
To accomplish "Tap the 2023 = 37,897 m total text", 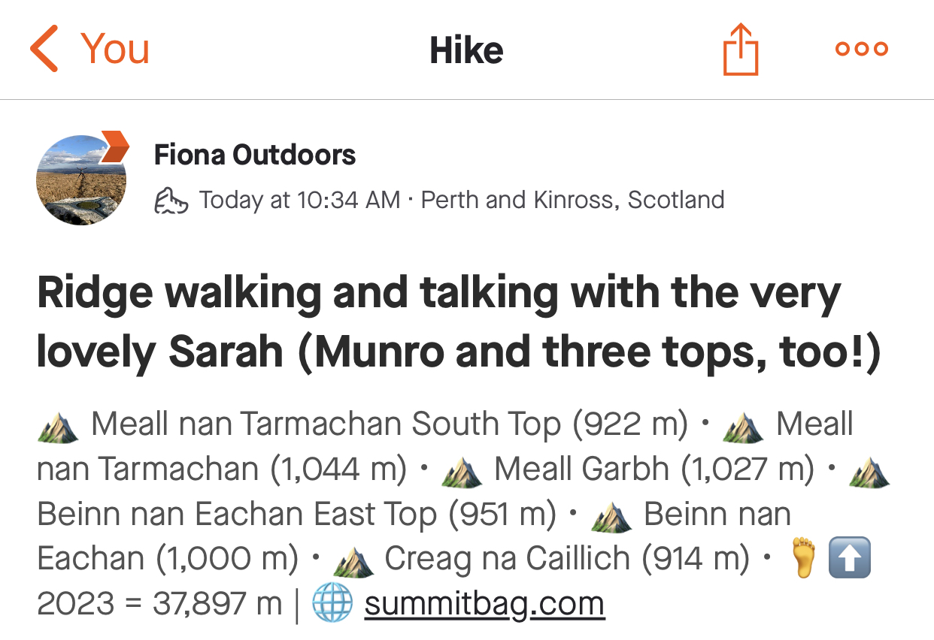I will pyautogui.click(x=159, y=604).
